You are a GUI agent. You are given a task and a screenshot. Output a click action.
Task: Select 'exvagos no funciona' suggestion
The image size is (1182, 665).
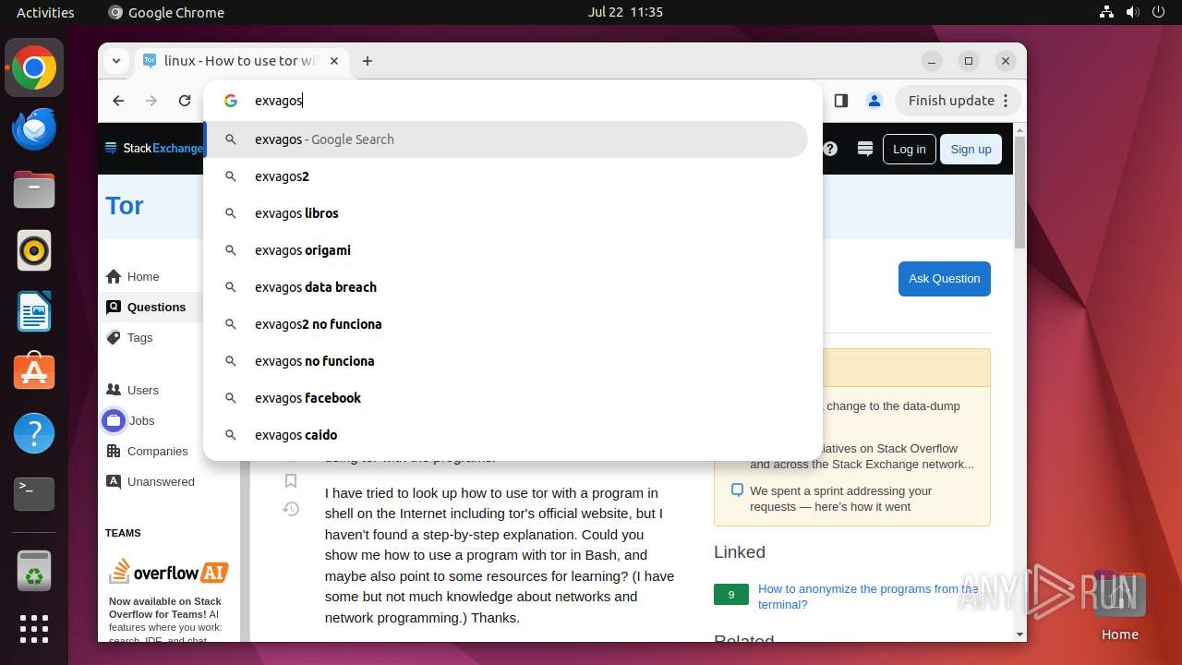506,361
